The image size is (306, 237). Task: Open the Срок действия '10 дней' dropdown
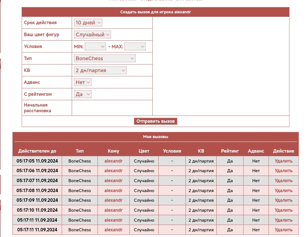(x=88, y=22)
